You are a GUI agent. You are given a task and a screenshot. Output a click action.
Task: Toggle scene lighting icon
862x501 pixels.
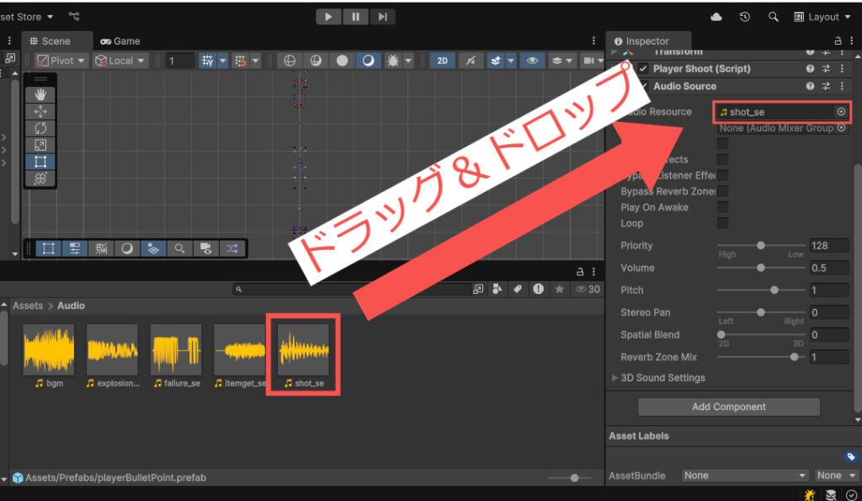pyautogui.click(x=368, y=61)
